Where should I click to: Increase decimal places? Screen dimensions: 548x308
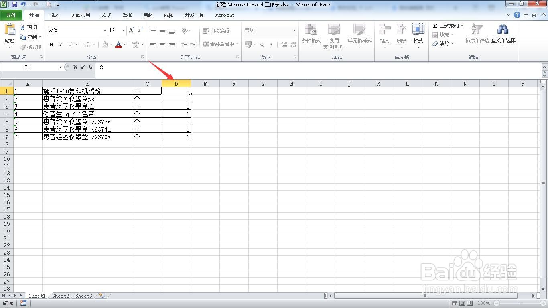coord(284,44)
